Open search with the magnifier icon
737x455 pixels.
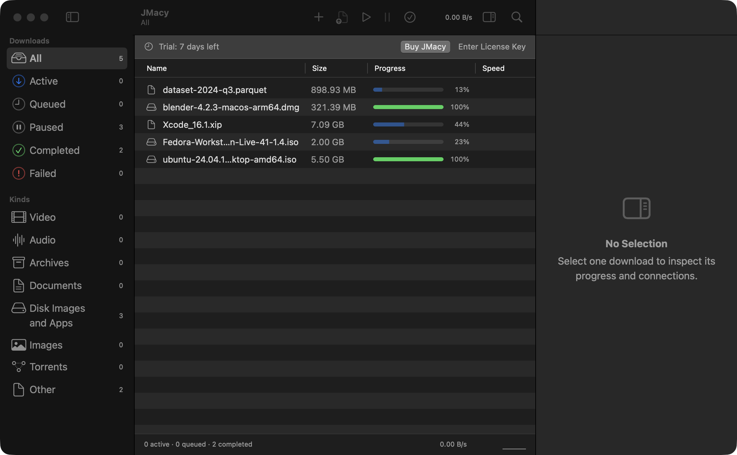(x=517, y=17)
